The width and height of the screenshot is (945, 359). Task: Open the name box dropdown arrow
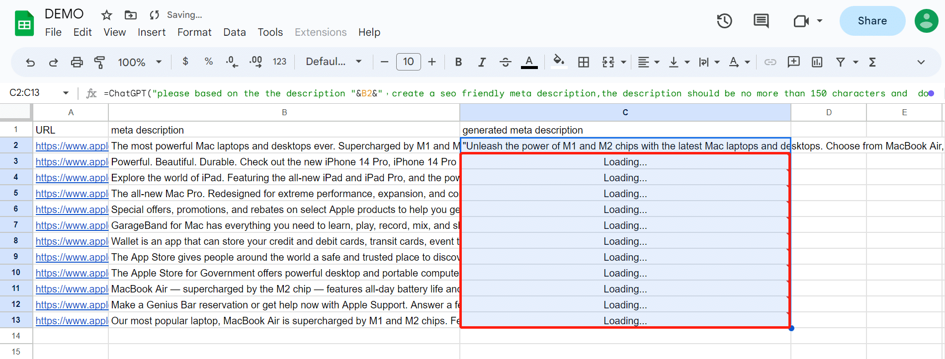pos(66,93)
